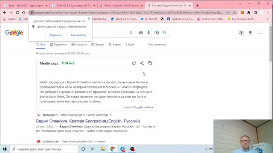Share the Merlin response
Viewport: 273px width, 153px height.
[x=142, y=63]
